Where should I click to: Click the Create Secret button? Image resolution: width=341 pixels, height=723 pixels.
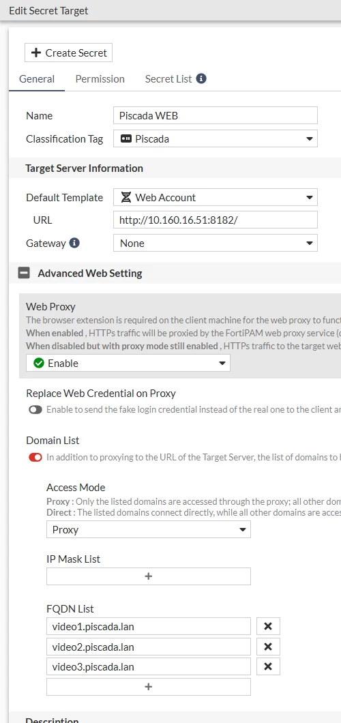tap(68, 53)
